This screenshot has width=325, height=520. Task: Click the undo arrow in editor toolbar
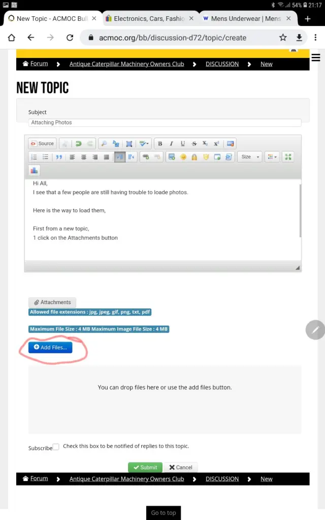tap(79, 144)
